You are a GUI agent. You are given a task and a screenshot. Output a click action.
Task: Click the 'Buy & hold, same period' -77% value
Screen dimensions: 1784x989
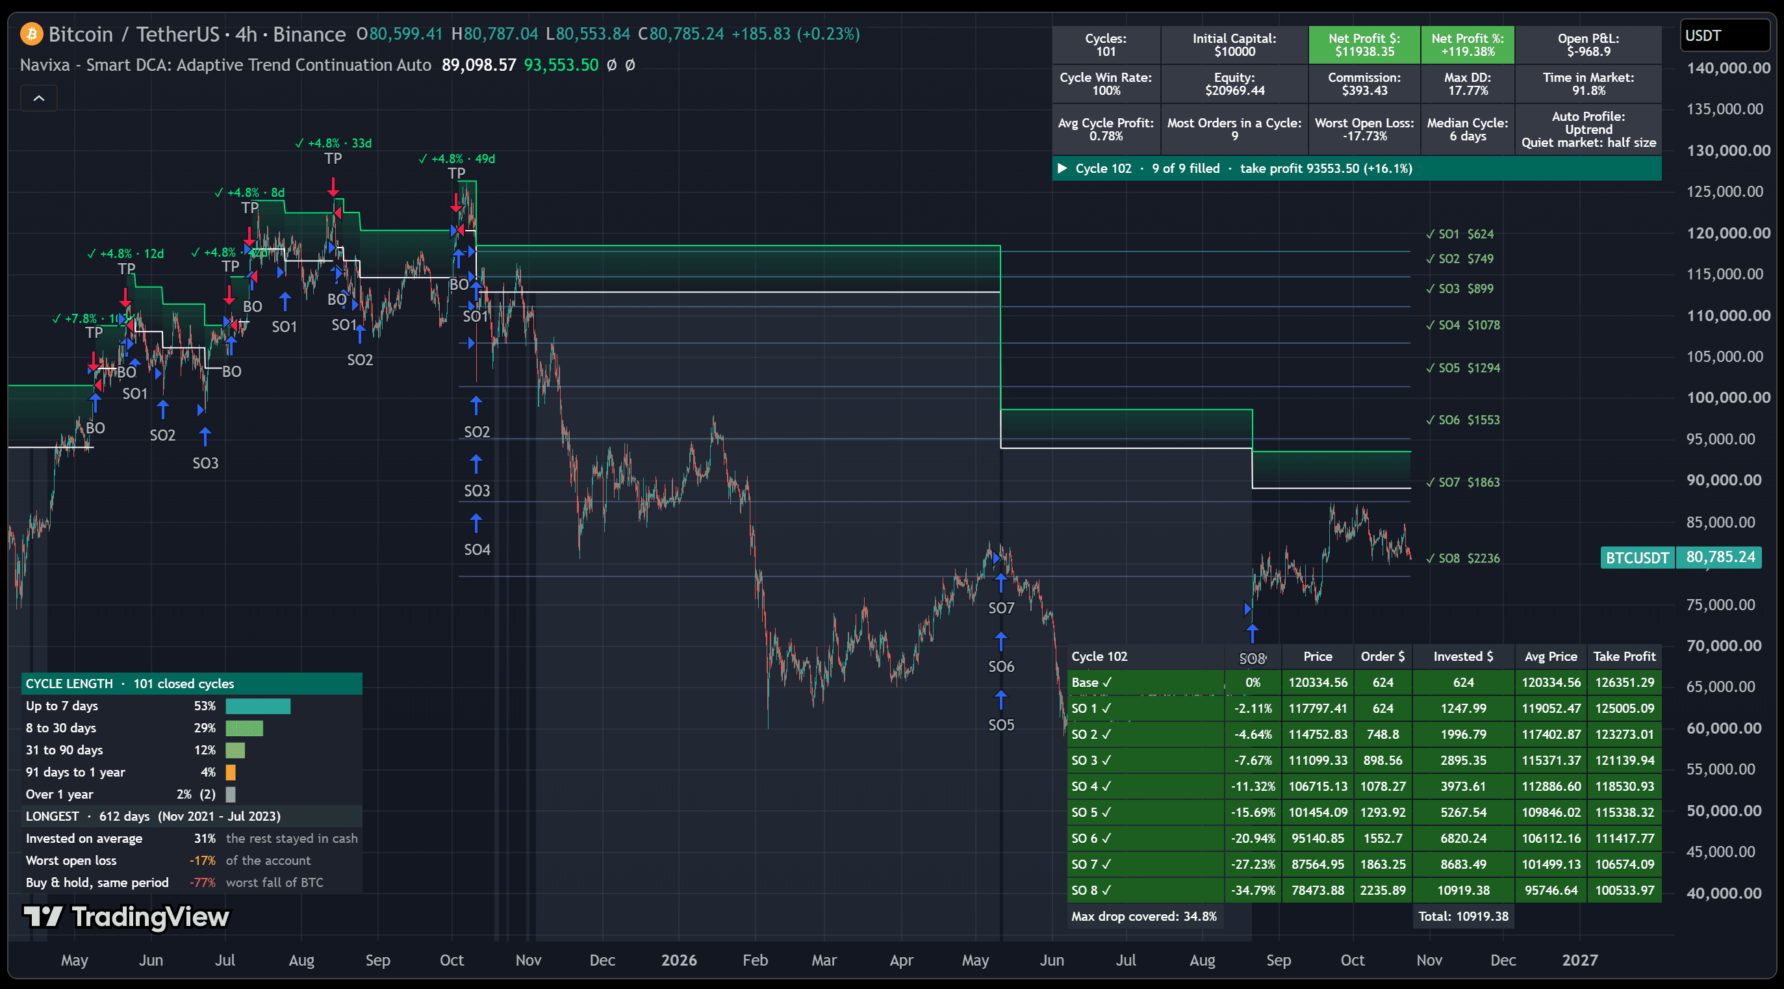click(x=203, y=883)
